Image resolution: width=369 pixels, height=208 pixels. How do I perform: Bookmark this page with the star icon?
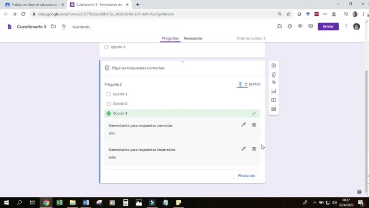(288, 14)
